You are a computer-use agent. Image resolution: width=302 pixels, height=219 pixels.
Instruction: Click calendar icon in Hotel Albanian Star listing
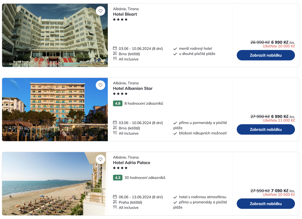115,123
